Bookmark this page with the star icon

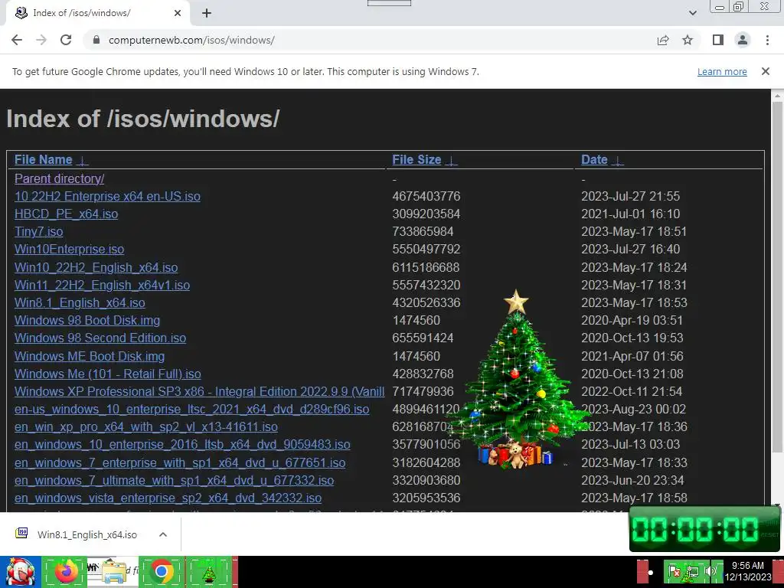[688, 40]
